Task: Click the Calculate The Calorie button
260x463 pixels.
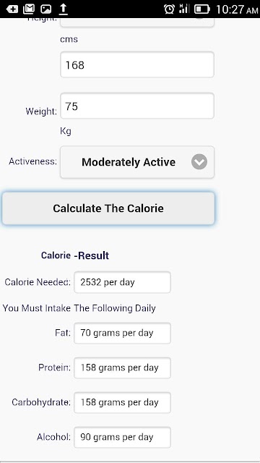Action: pyautogui.click(x=108, y=208)
